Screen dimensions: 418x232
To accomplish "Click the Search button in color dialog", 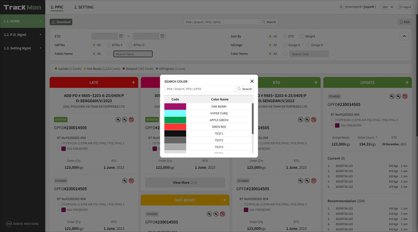I will (245, 89).
